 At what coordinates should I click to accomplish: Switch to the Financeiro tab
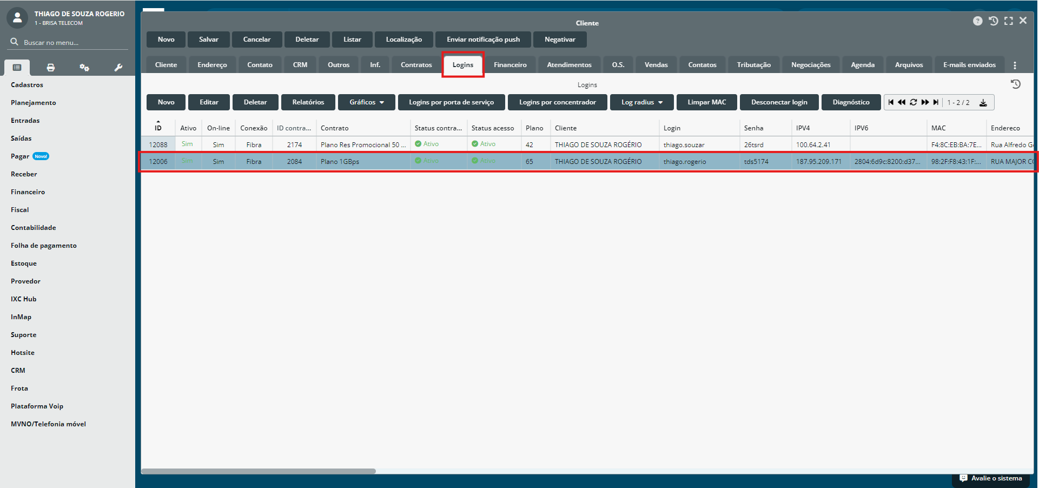tap(509, 65)
